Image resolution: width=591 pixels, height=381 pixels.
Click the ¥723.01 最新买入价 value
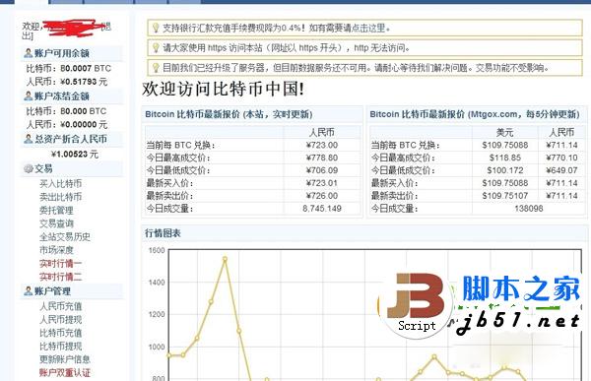pos(322,183)
